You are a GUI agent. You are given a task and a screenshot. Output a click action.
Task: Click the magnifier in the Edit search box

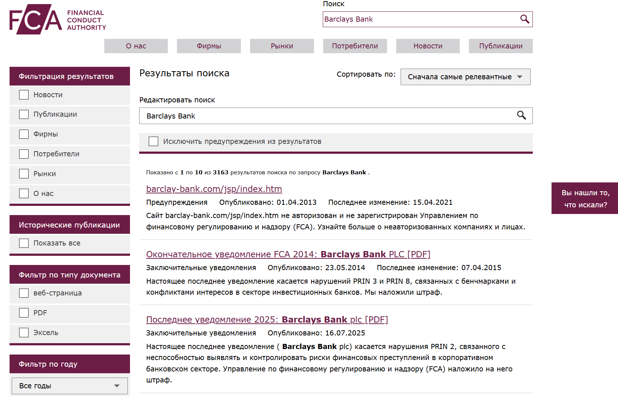(x=521, y=115)
